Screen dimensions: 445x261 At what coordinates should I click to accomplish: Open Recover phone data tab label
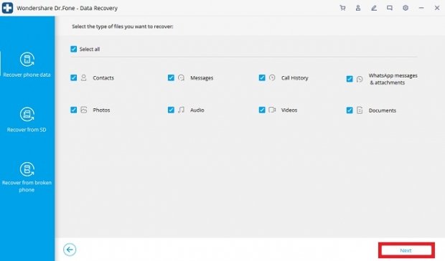point(27,75)
